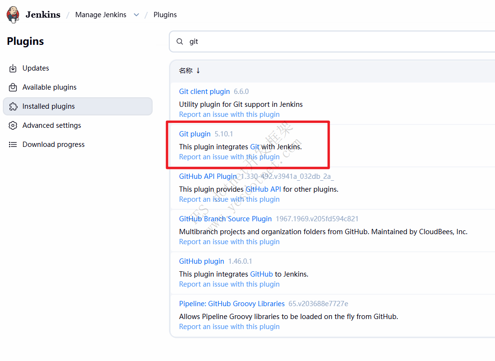
Task: Report an issue for Git plugin 5.10.1
Action: 229,157
